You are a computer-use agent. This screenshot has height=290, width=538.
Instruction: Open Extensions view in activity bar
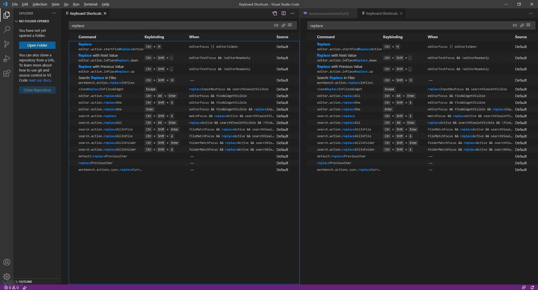(x=7, y=73)
